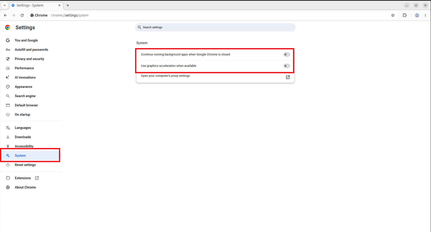Open Search engine settings
The width and height of the screenshot is (431, 232).
[x=25, y=96]
